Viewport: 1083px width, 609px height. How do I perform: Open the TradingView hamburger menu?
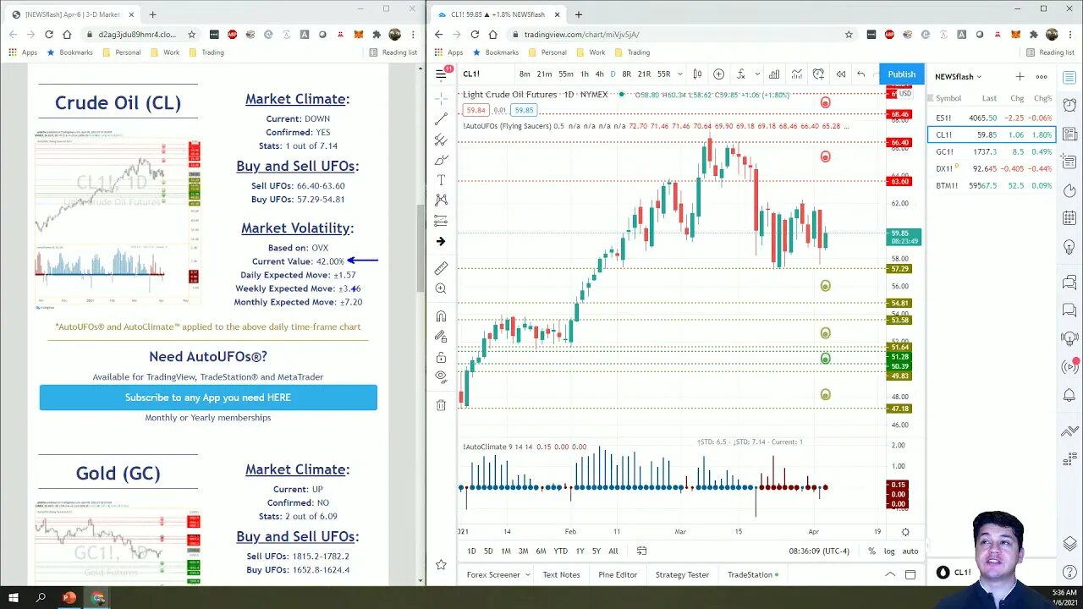coord(441,74)
